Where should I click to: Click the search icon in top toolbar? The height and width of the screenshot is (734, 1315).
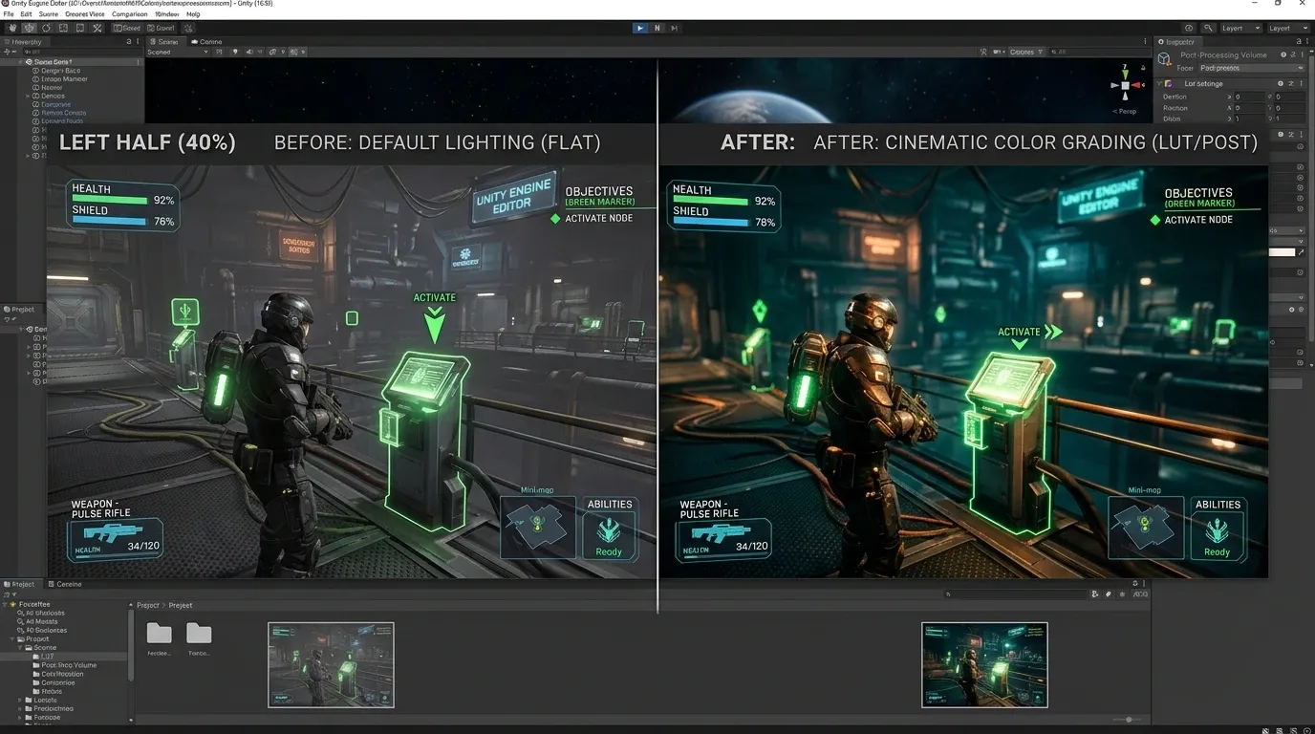[1209, 29]
